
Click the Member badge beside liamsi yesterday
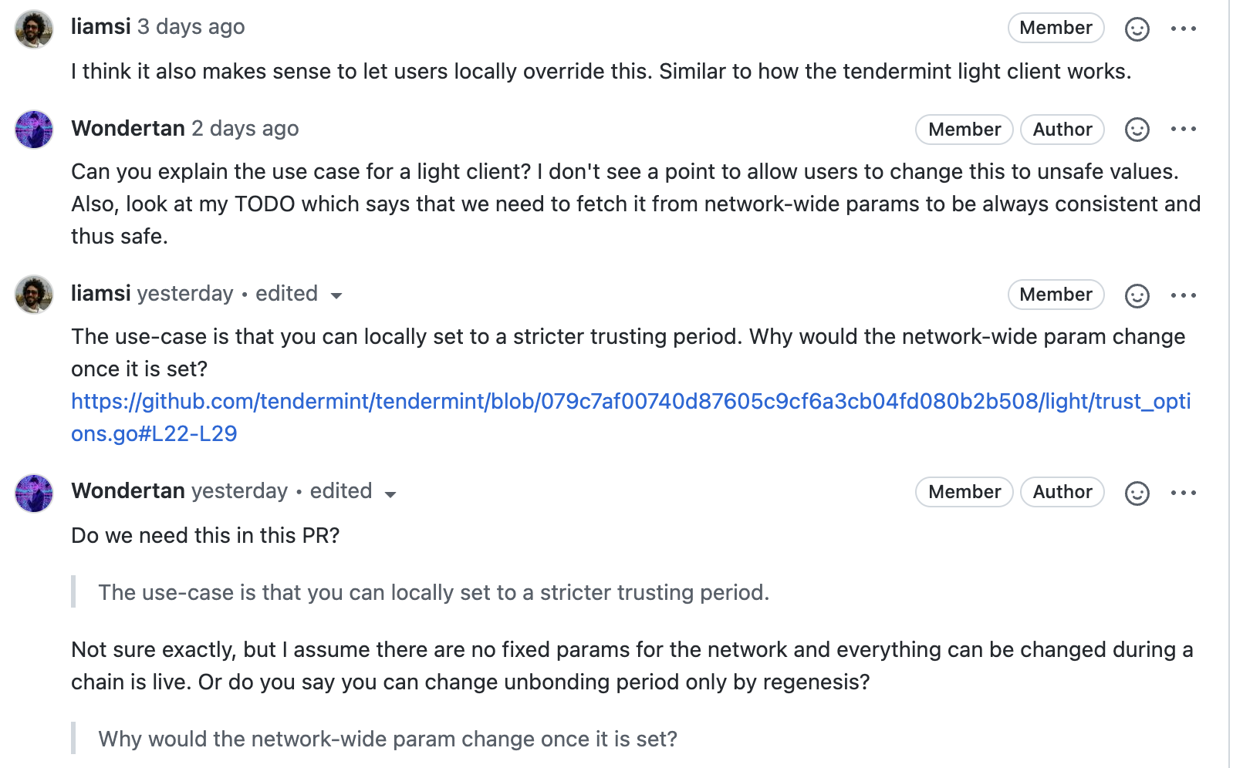click(x=1056, y=295)
